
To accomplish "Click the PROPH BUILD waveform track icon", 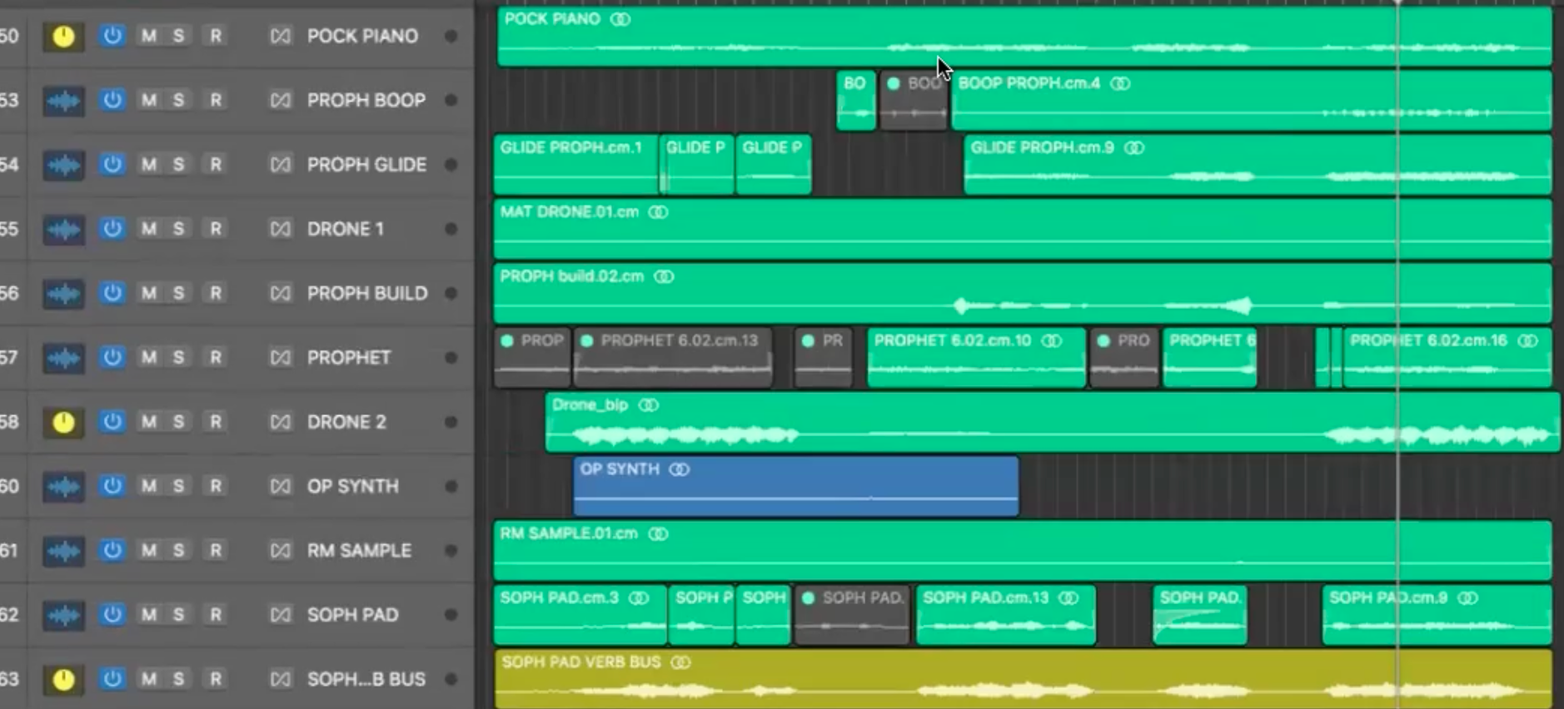I will (63, 294).
